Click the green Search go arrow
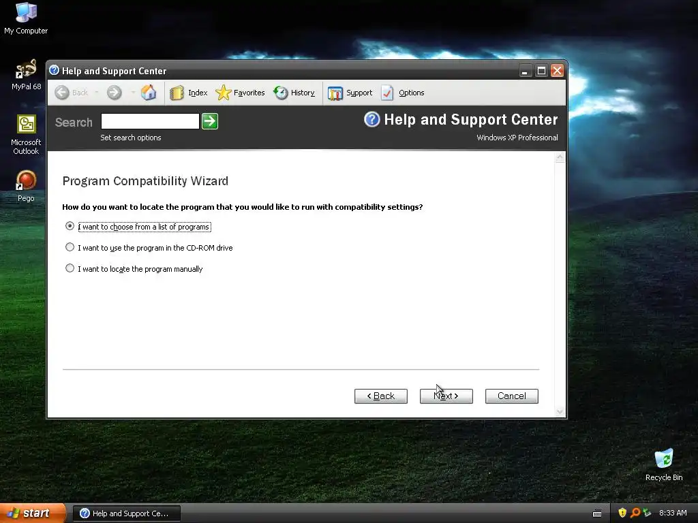Viewport: 698px width, 523px height. pos(210,121)
